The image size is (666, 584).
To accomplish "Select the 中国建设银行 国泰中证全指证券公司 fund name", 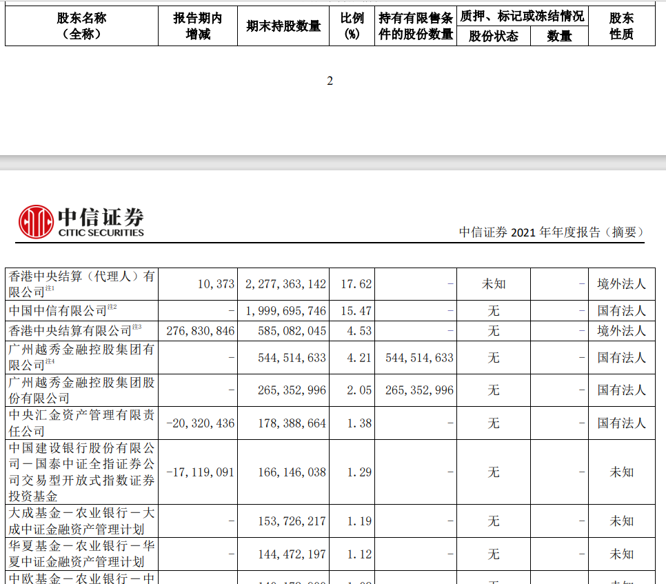I will 81,472.
